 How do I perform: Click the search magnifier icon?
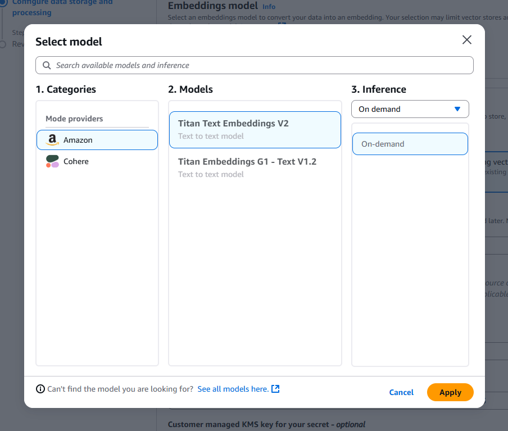pos(47,66)
